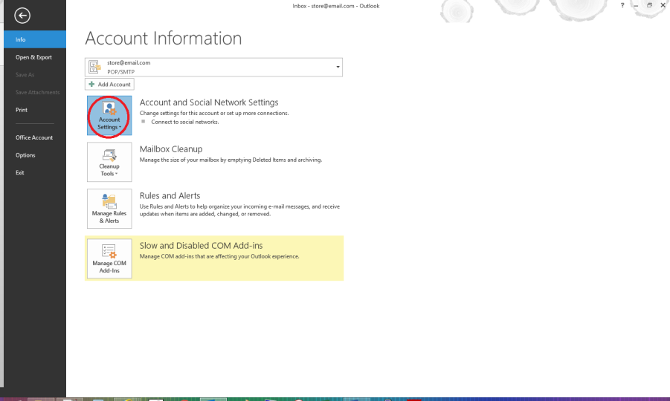Open the Open & Export tab
670x401 pixels.
tap(35, 57)
